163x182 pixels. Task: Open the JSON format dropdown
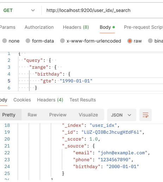122,115
